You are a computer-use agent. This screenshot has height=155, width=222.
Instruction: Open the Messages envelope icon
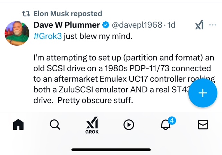[x=203, y=125]
